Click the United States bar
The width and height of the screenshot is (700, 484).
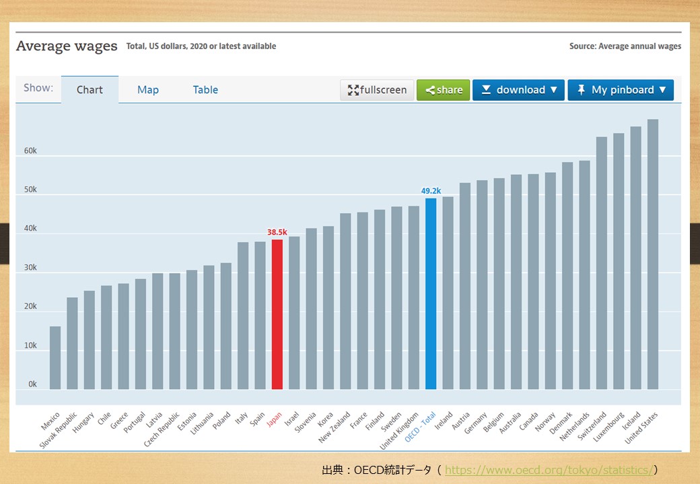click(x=653, y=255)
